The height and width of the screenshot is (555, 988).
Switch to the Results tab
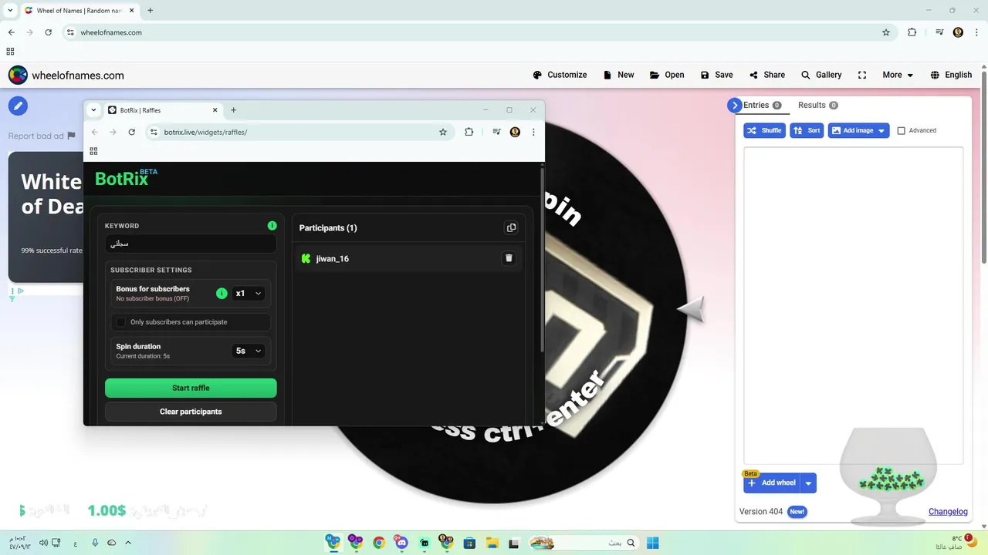tap(817, 105)
